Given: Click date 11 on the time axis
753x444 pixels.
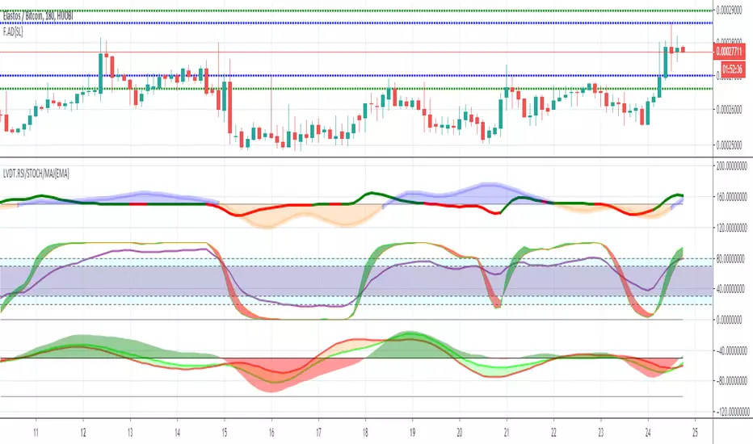Looking at the screenshot, I should coord(36,433).
